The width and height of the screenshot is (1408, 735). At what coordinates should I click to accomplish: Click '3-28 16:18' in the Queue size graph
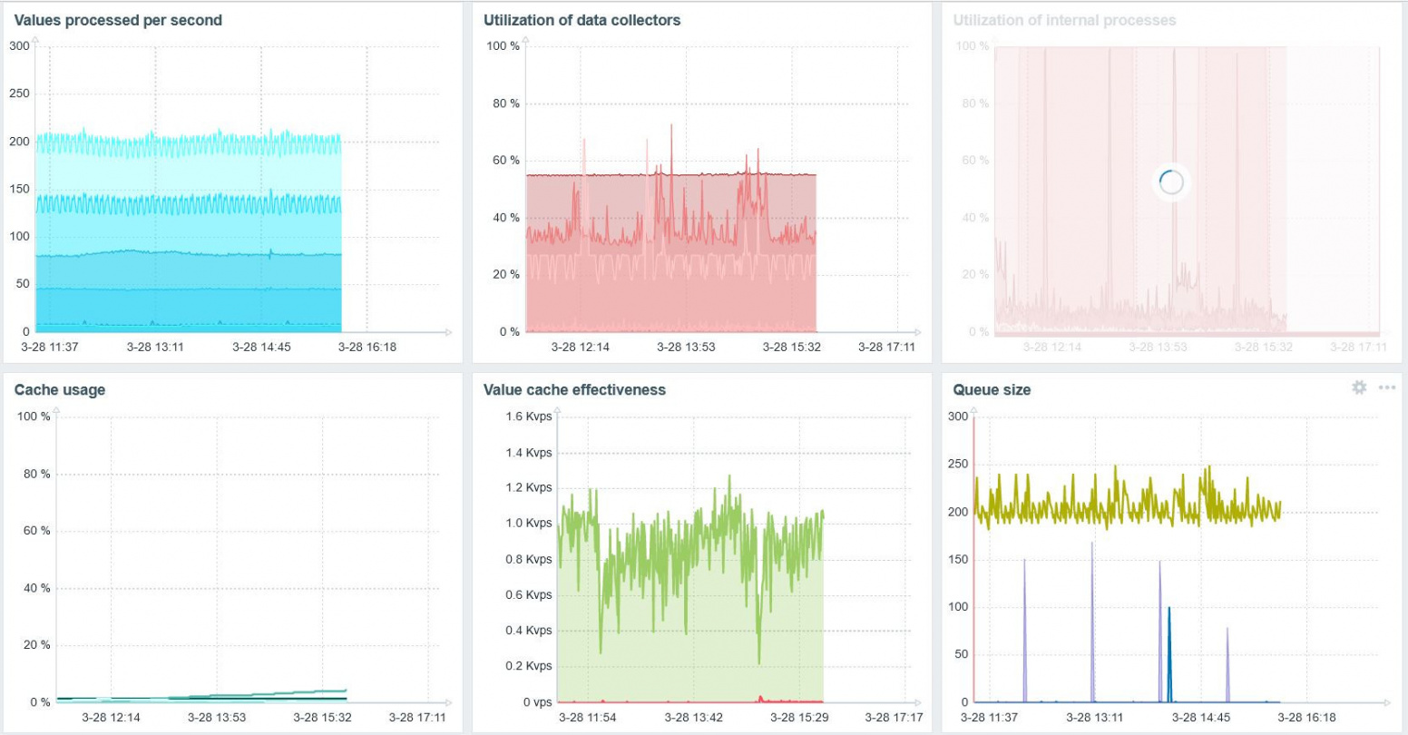1306,718
